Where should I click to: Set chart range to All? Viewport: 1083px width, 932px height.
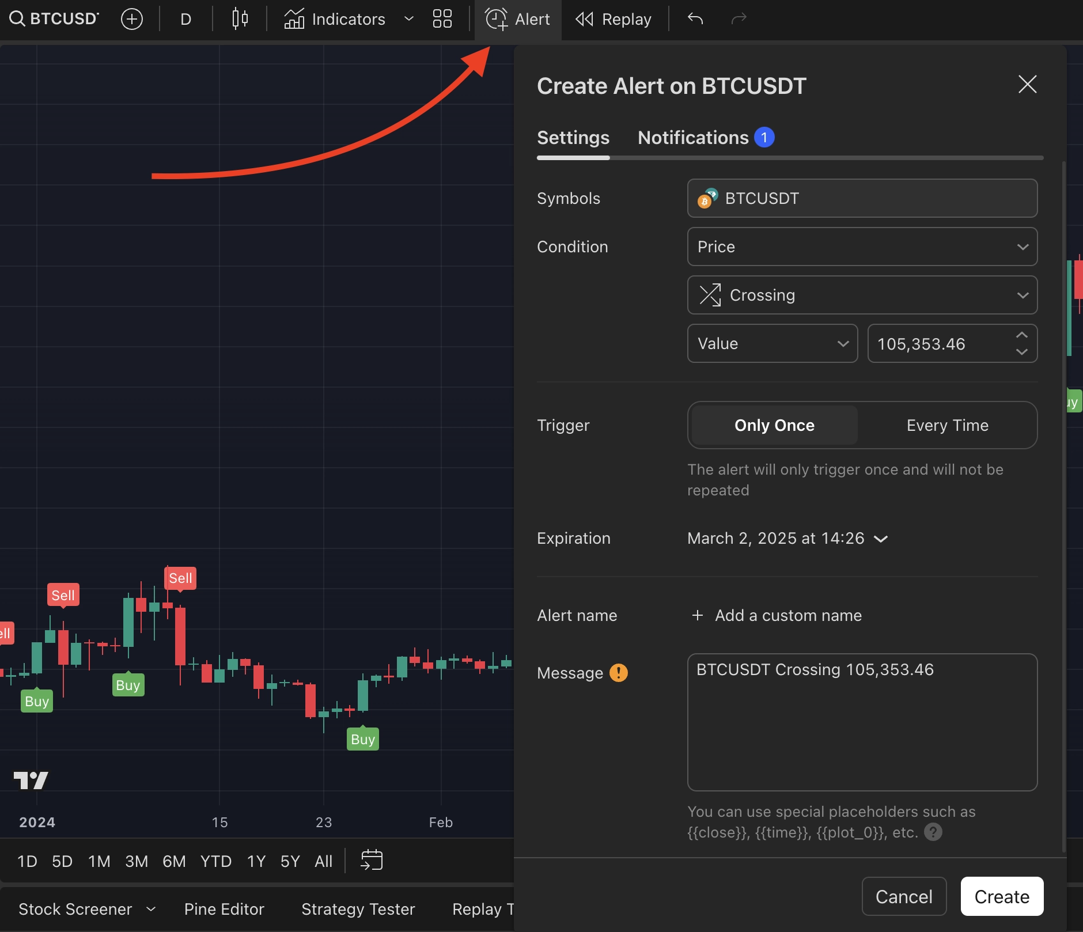324,861
